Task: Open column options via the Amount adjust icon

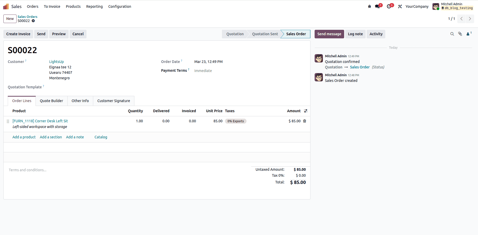Action: [x=306, y=111]
